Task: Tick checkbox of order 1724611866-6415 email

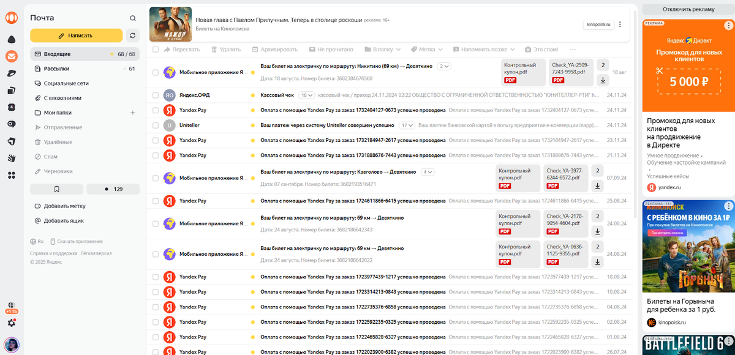Action: 156,201
